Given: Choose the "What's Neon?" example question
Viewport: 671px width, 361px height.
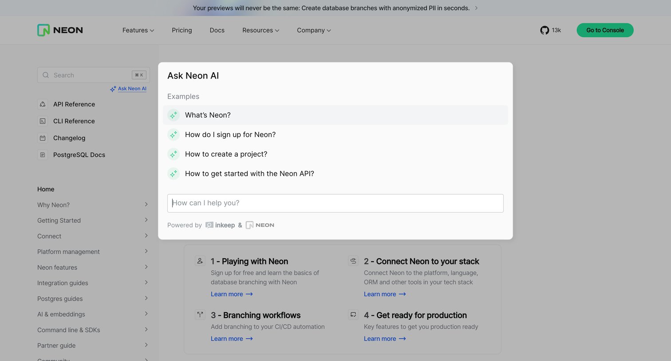Looking at the screenshot, I should click(x=335, y=115).
